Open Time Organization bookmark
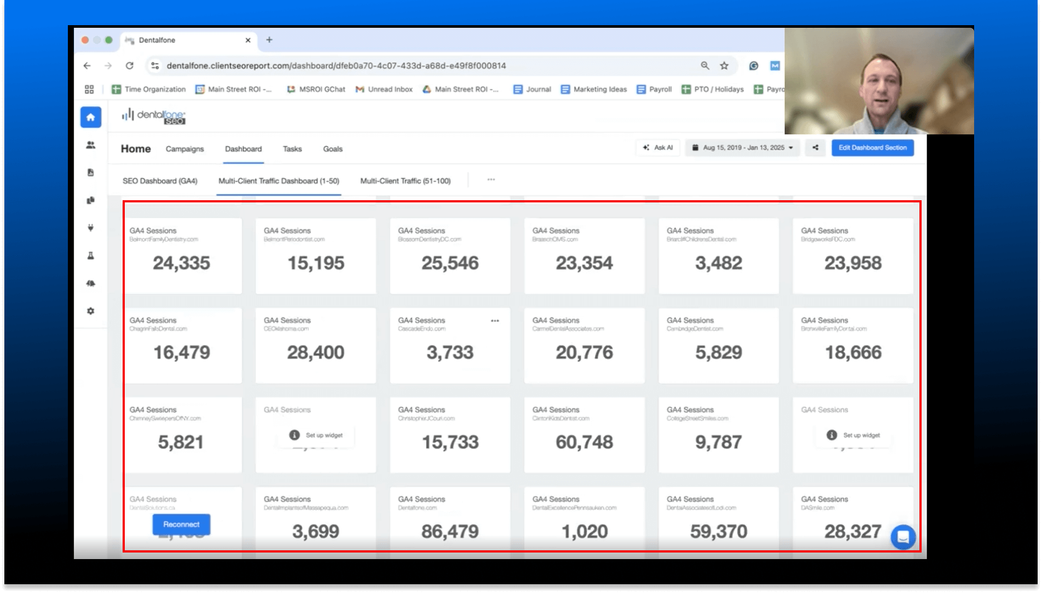The width and height of the screenshot is (1042, 593). [149, 89]
